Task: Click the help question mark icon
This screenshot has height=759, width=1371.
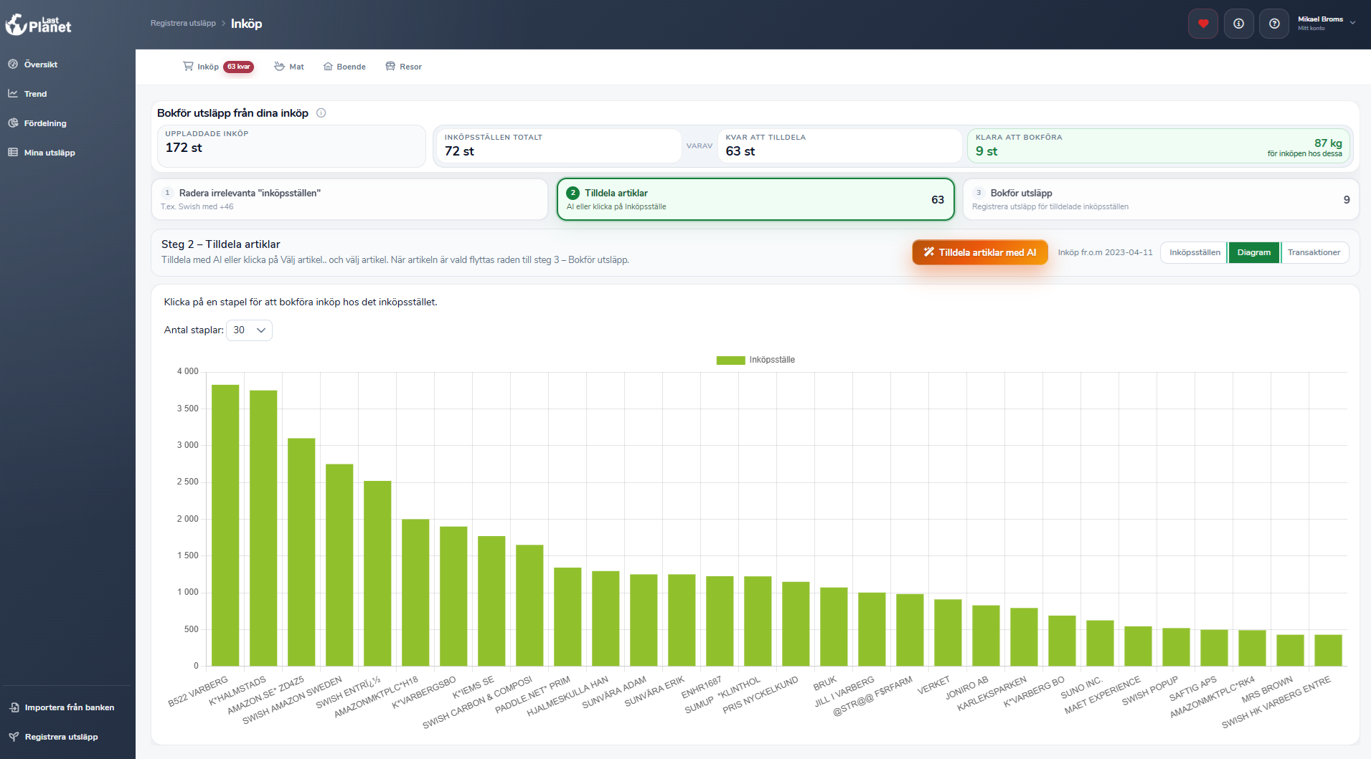Action: 1274,24
